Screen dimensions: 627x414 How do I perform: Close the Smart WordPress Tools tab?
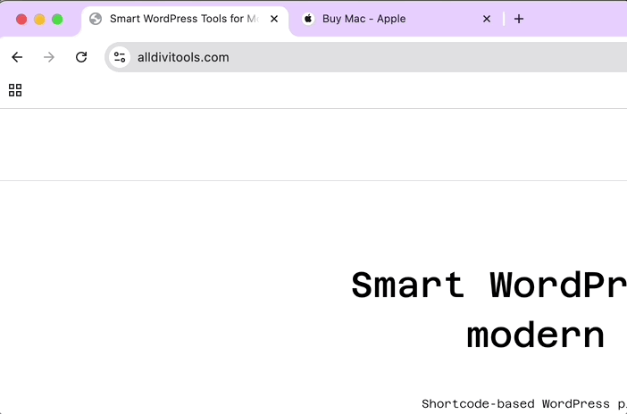pyautogui.click(x=274, y=19)
